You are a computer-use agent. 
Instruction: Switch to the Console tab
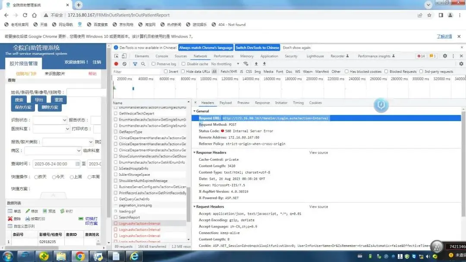[x=162, y=56]
